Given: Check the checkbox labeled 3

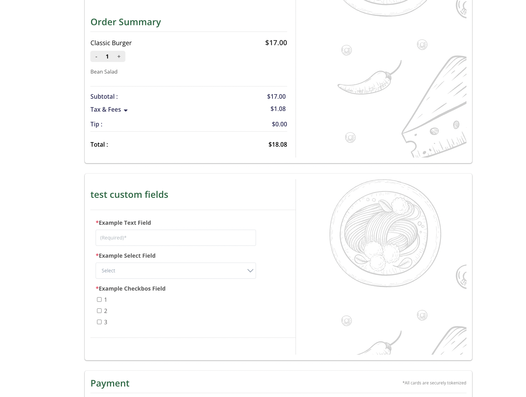Looking at the screenshot, I should coord(99,322).
